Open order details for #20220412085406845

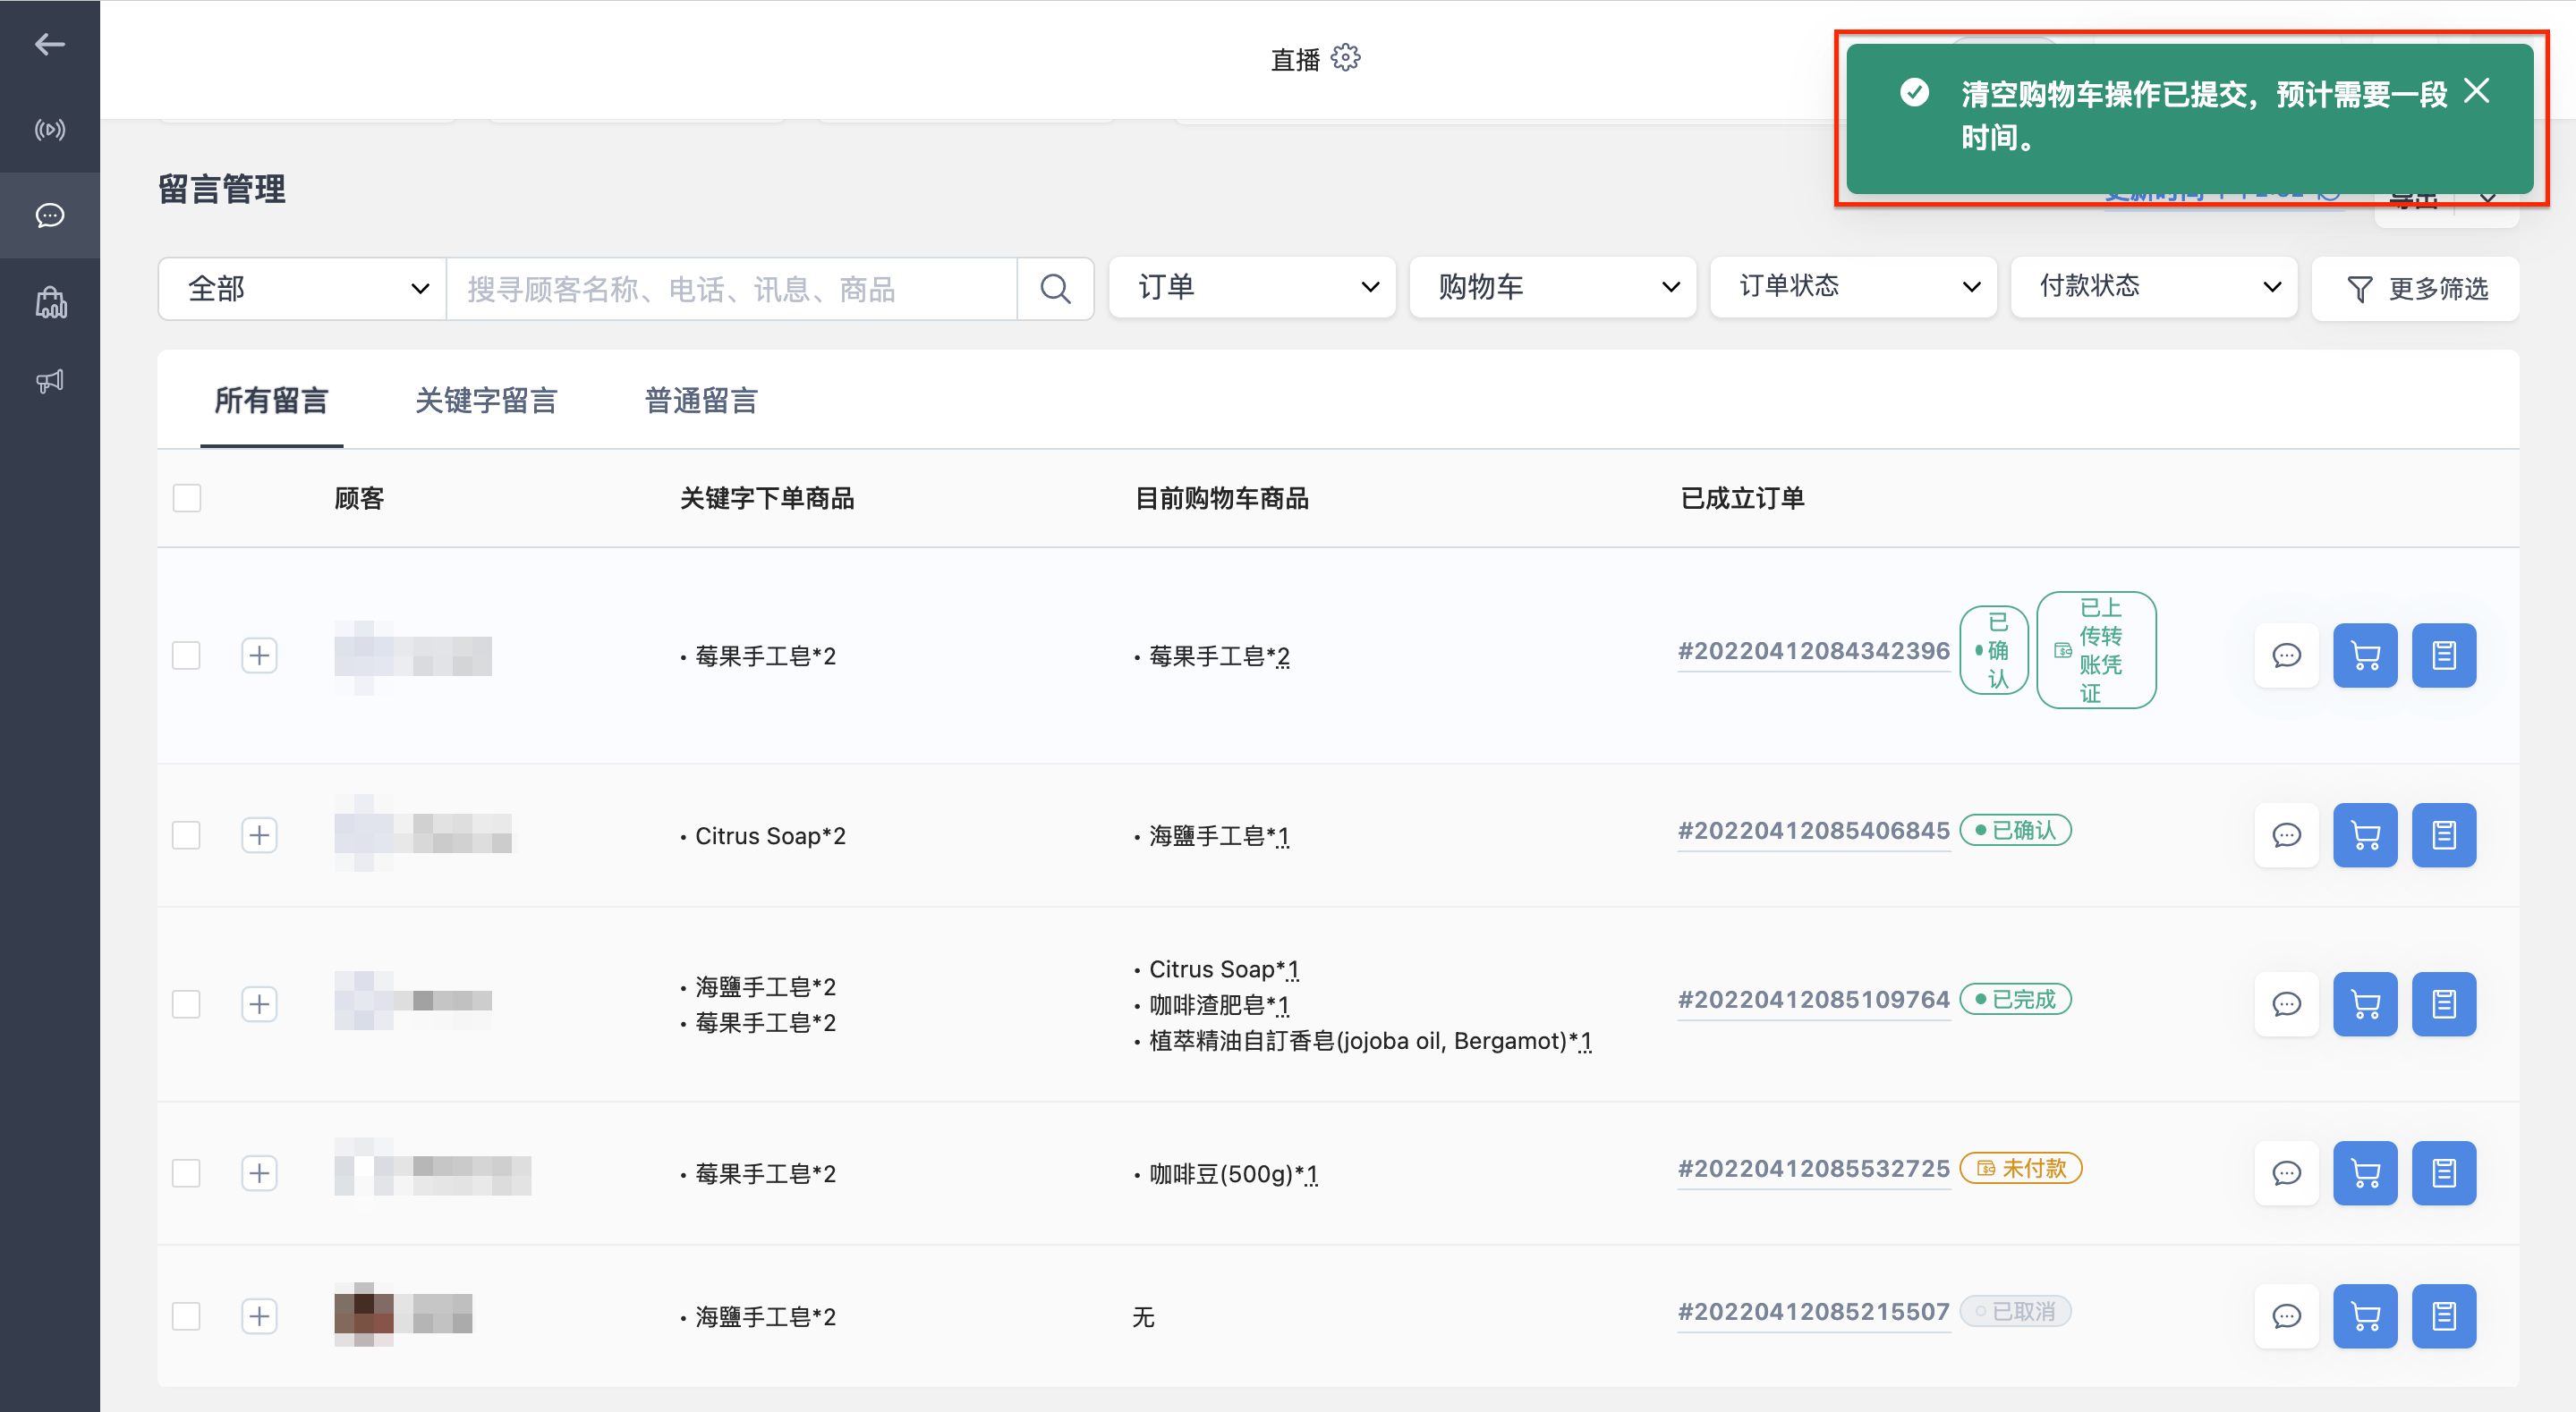tap(2444, 835)
